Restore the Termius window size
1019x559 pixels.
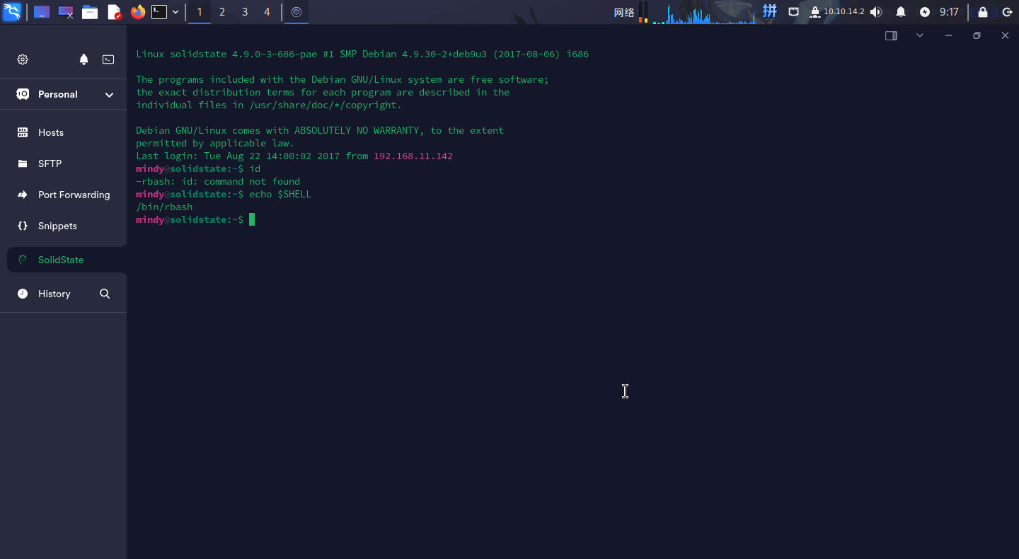[977, 35]
